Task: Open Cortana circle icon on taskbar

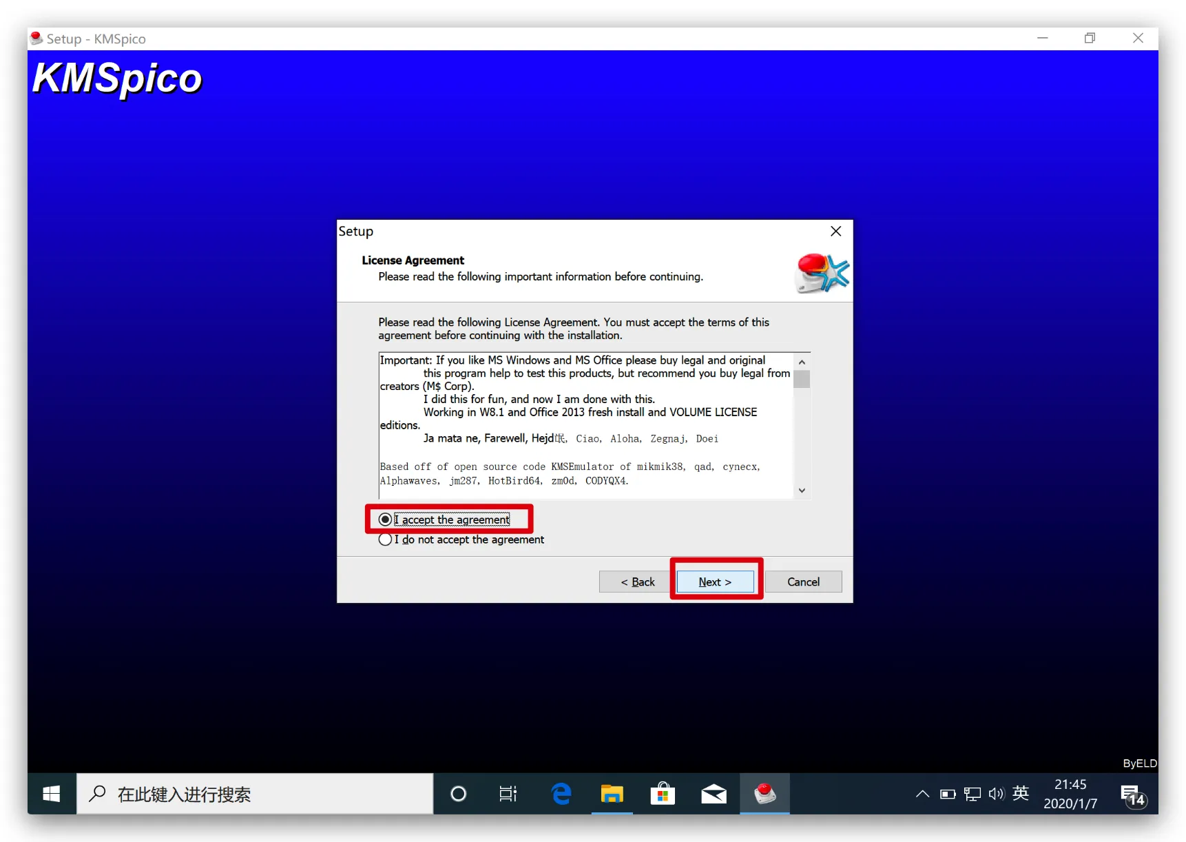Action: click(458, 794)
